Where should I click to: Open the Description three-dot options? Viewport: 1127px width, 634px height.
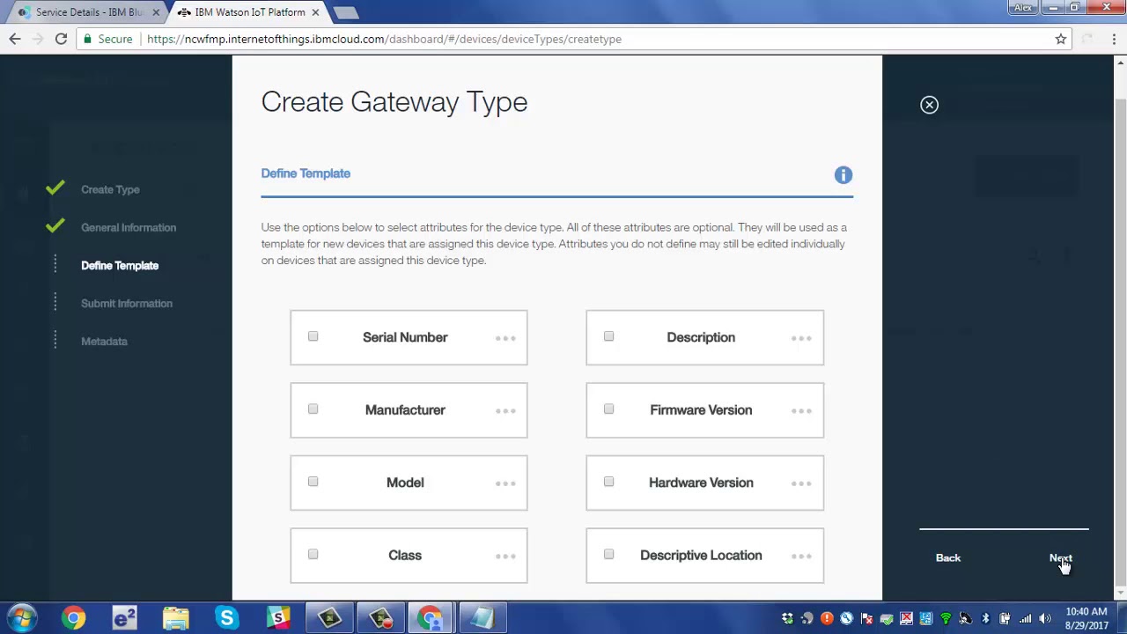(x=801, y=338)
